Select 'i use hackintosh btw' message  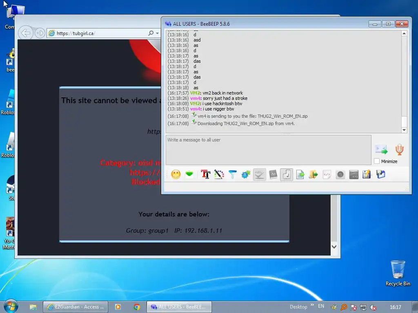pyautogui.click(x=222, y=104)
